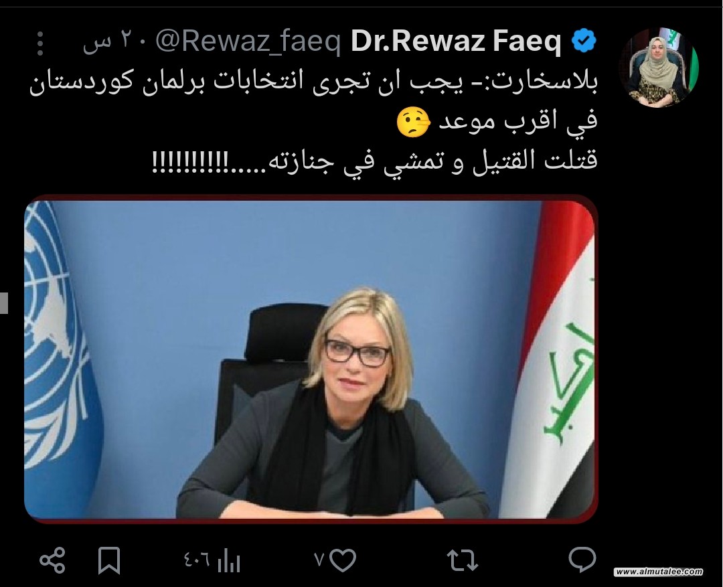The width and height of the screenshot is (723, 587).
Task: Click the blue verified badge
Action: pyautogui.click(x=583, y=41)
